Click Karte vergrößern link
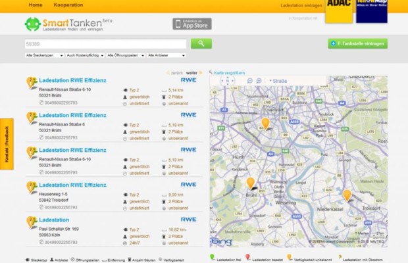408x263 pixels. (x=229, y=73)
